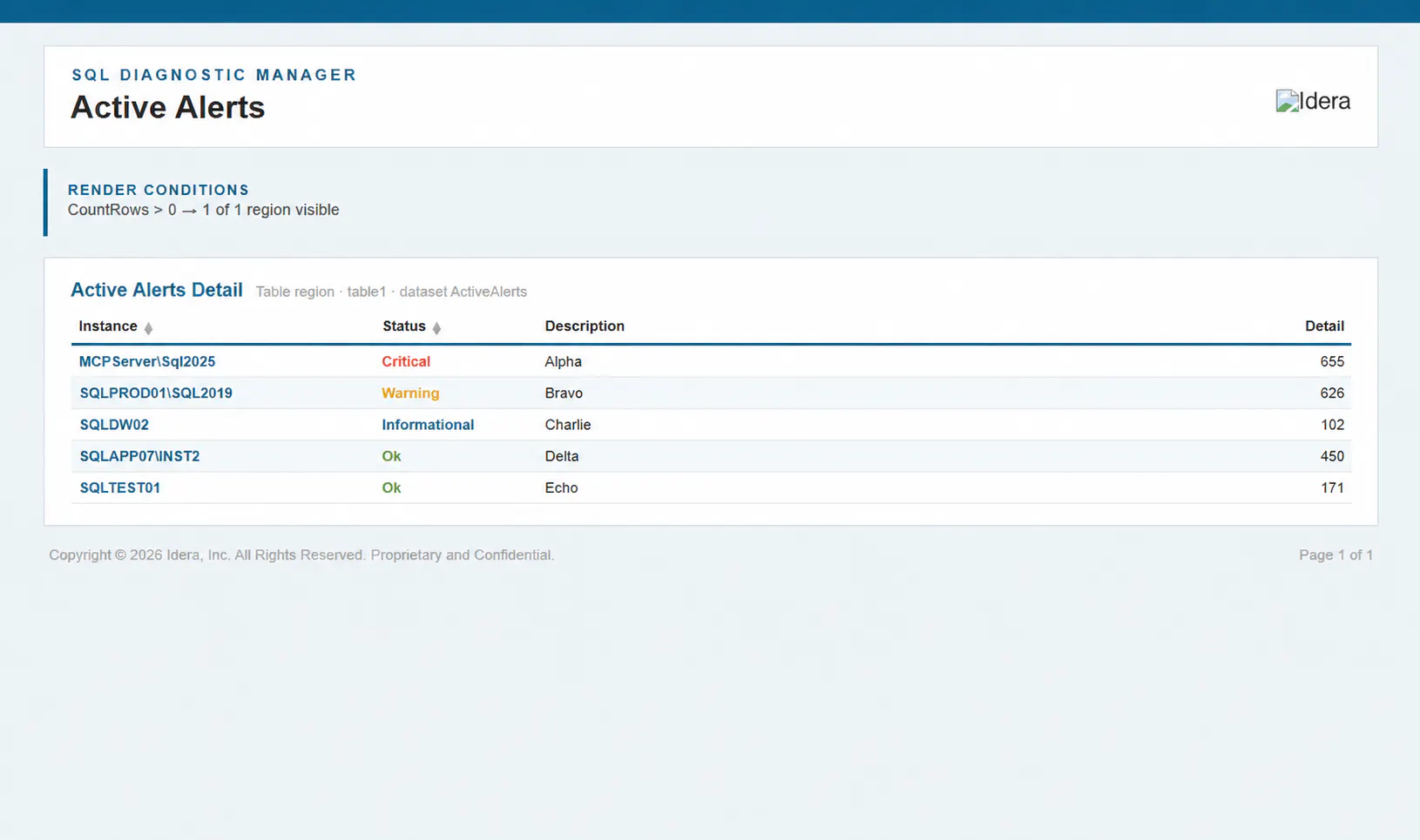Click the detail value 171
1420x840 pixels.
coord(1332,487)
